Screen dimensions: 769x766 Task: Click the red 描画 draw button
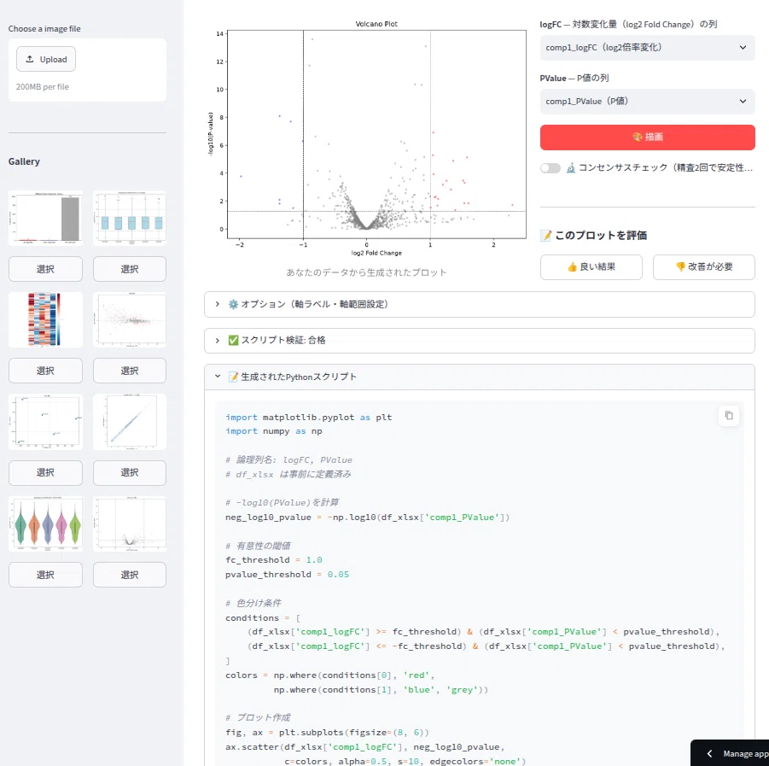coord(647,137)
